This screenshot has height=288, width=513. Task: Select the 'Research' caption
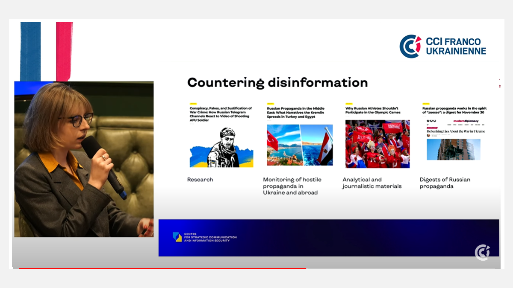pos(200,180)
